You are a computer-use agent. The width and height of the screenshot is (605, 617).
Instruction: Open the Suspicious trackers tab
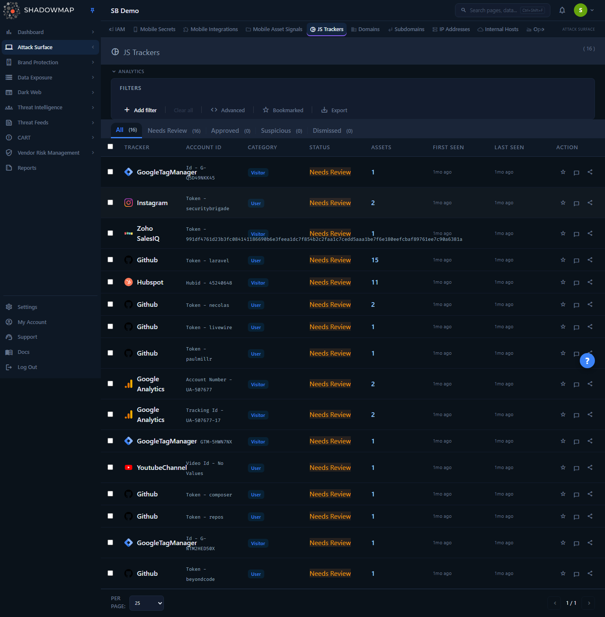click(x=281, y=131)
